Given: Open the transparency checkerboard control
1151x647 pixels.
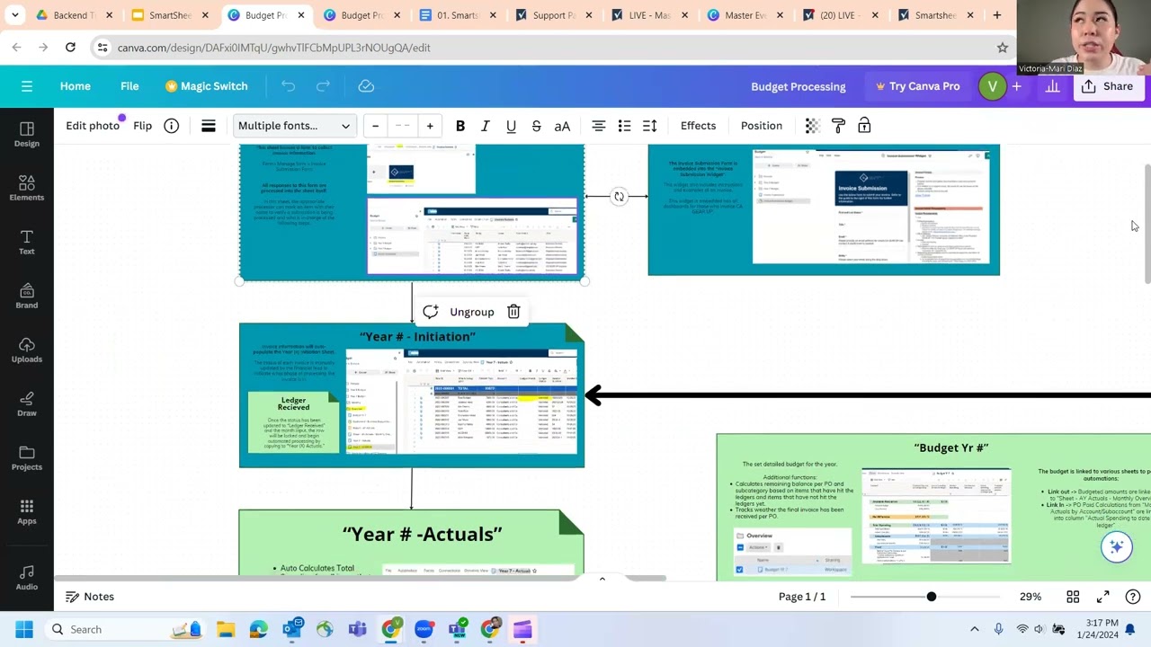Looking at the screenshot, I should tap(812, 126).
